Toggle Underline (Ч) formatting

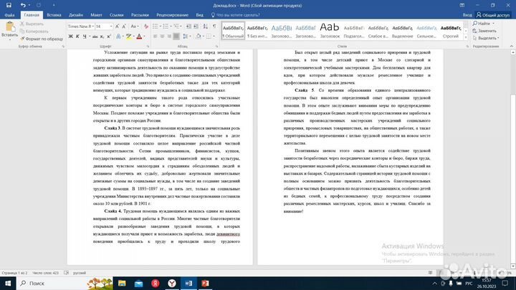(85, 37)
